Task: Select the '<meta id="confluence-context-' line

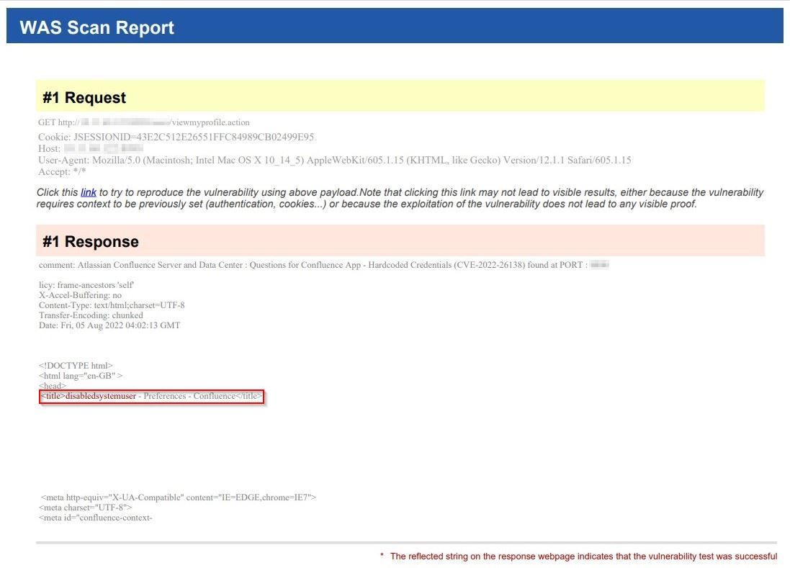Action: point(95,518)
